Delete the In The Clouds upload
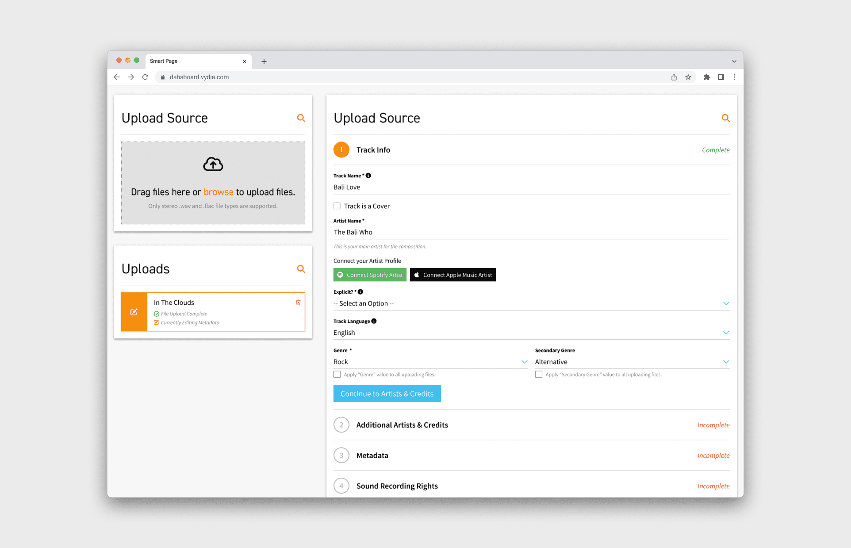The height and width of the screenshot is (548, 851). click(x=298, y=303)
